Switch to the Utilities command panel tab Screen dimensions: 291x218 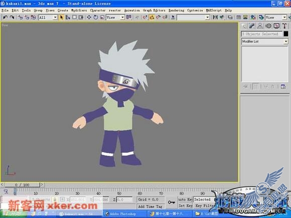pyautogui.click(x=284, y=26)
